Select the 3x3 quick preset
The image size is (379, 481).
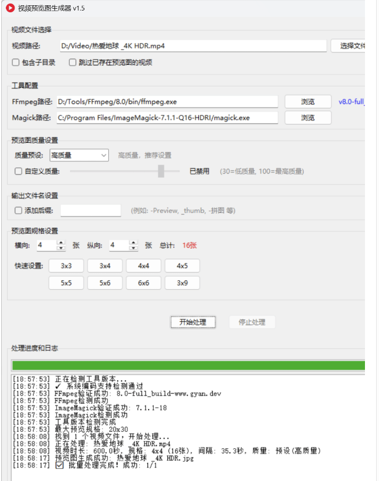(x=66, y=266)
